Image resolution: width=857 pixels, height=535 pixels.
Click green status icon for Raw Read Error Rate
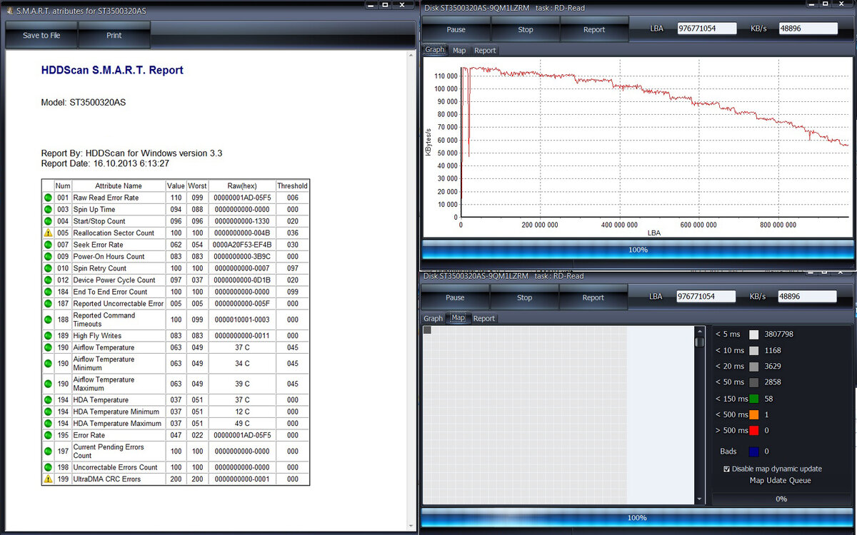48,198
